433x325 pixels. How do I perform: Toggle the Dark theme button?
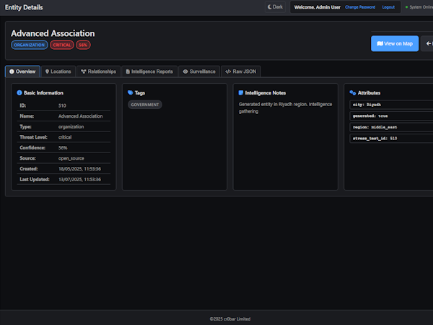[x=275, y=7]
